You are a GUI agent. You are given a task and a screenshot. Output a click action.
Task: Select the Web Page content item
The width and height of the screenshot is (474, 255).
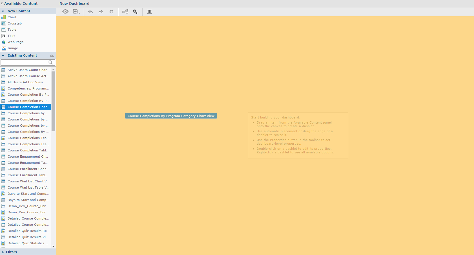[x=15, y=42]
